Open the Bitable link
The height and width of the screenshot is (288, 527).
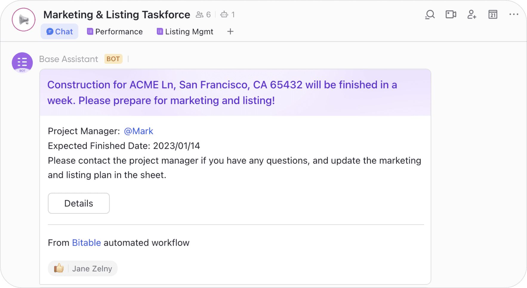87,243
